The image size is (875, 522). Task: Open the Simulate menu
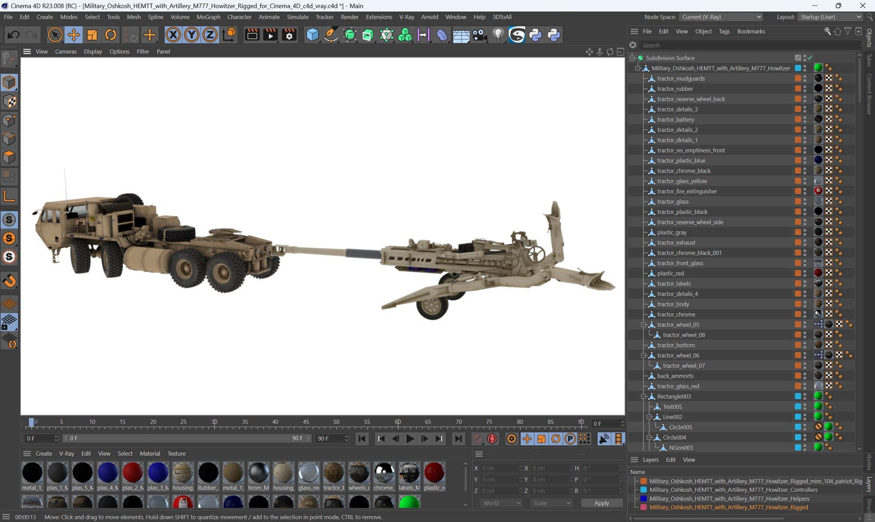(x=297, y=17)
